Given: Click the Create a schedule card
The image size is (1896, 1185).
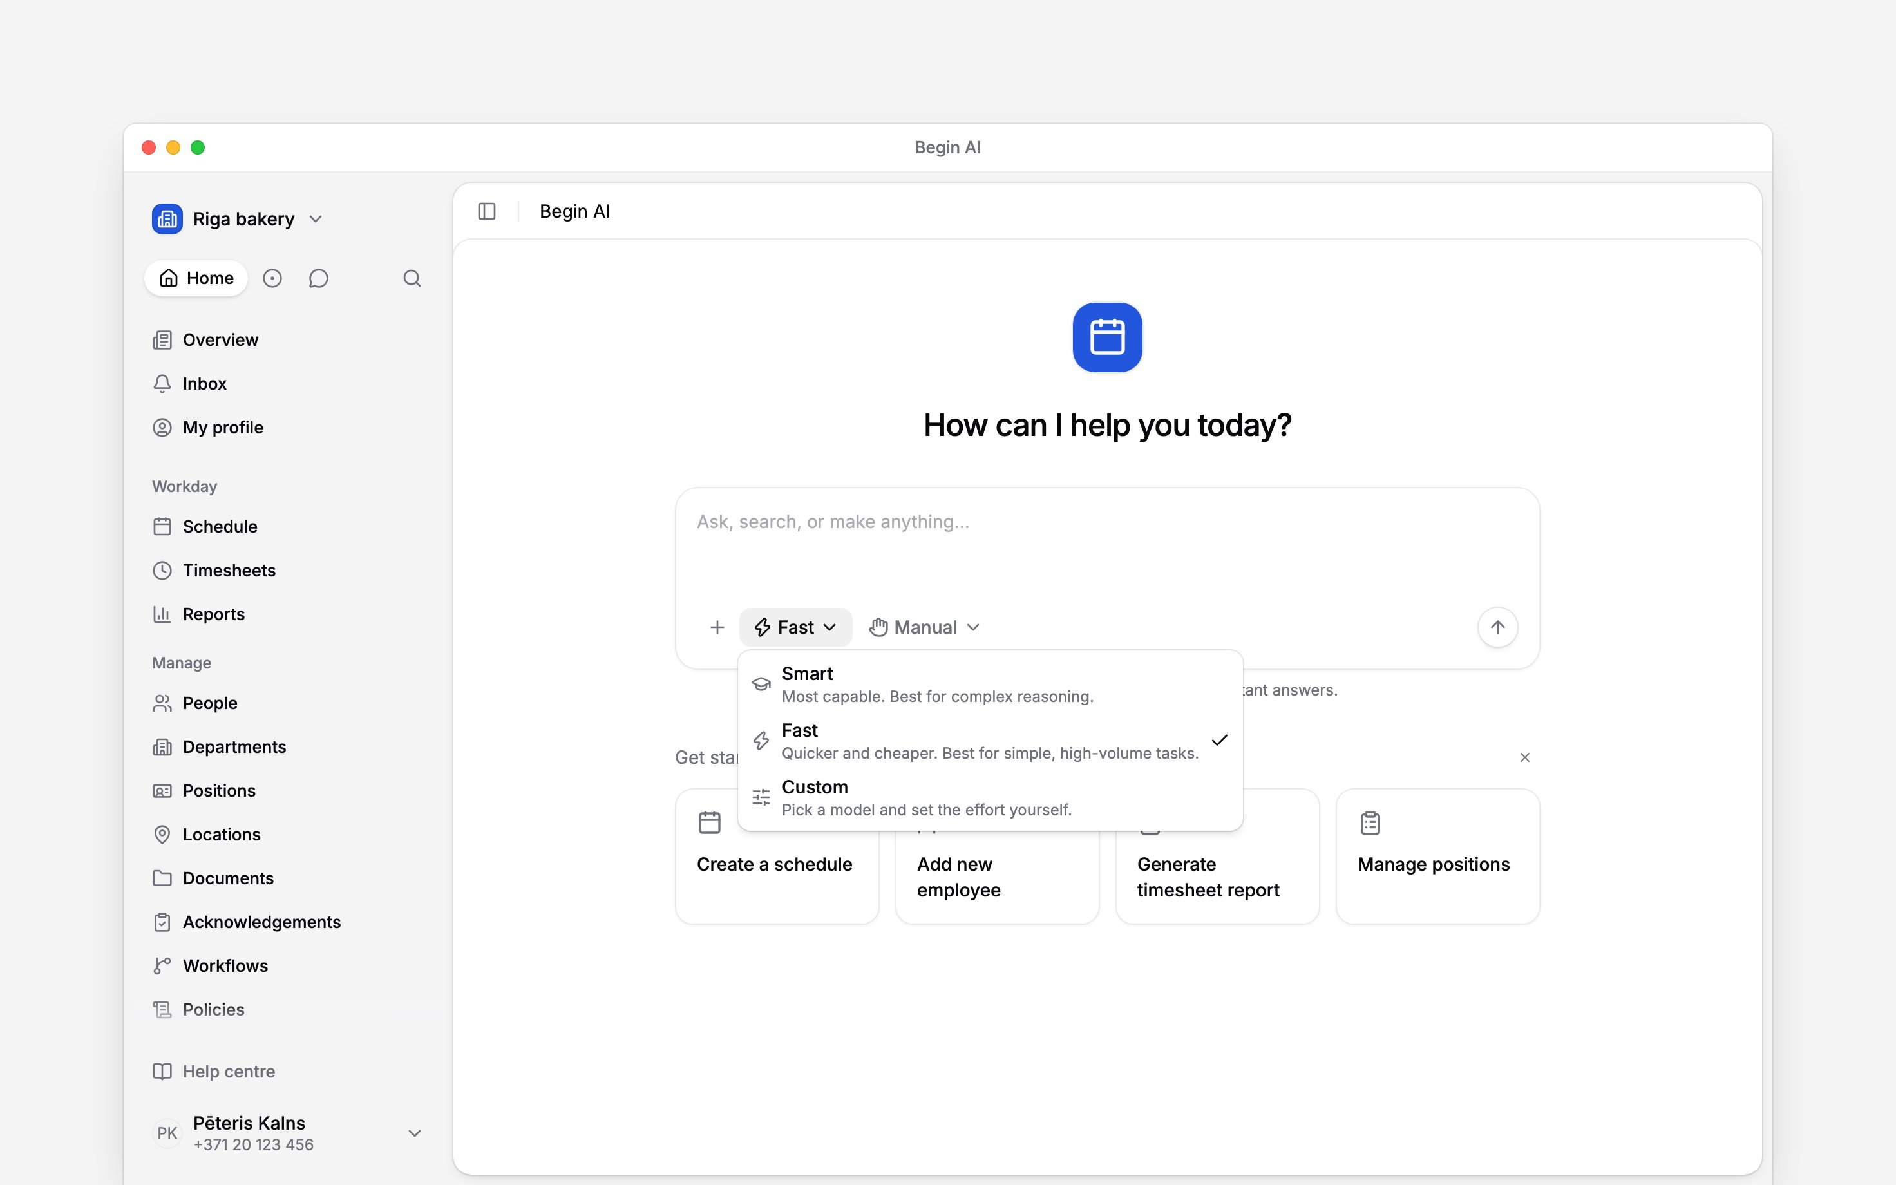Looking at the screenshot, I should pos(777,856).
